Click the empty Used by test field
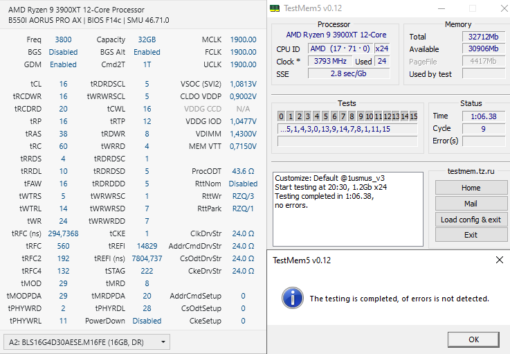The height and width of the screenshot is (354, 510). click(483, 73)
